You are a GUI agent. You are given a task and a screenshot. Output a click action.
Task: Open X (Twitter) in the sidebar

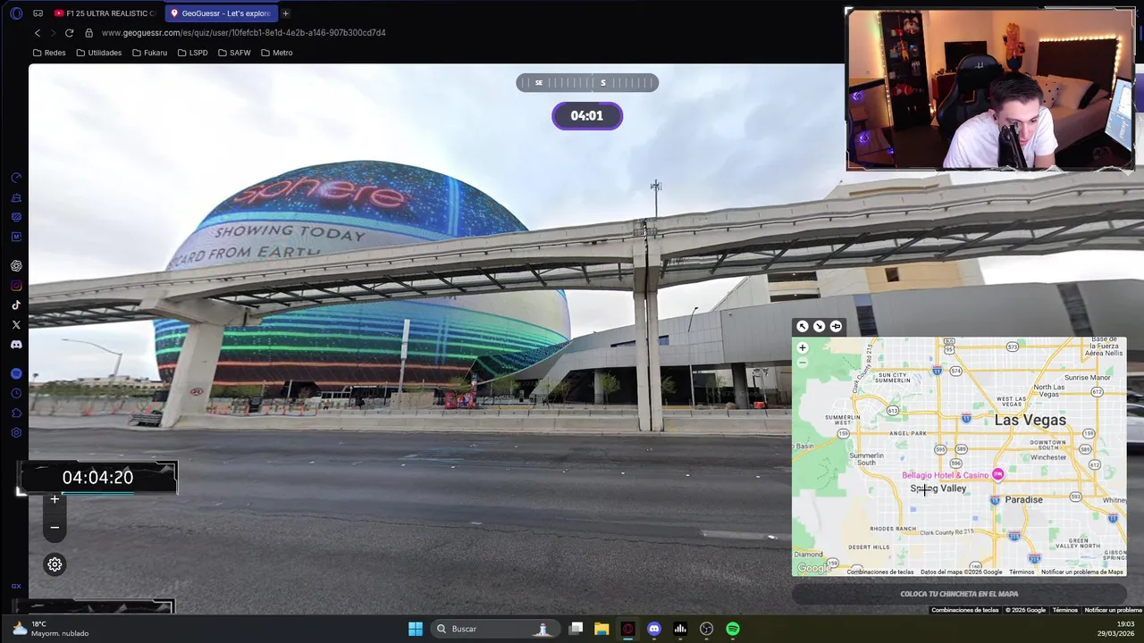point(16,325)
